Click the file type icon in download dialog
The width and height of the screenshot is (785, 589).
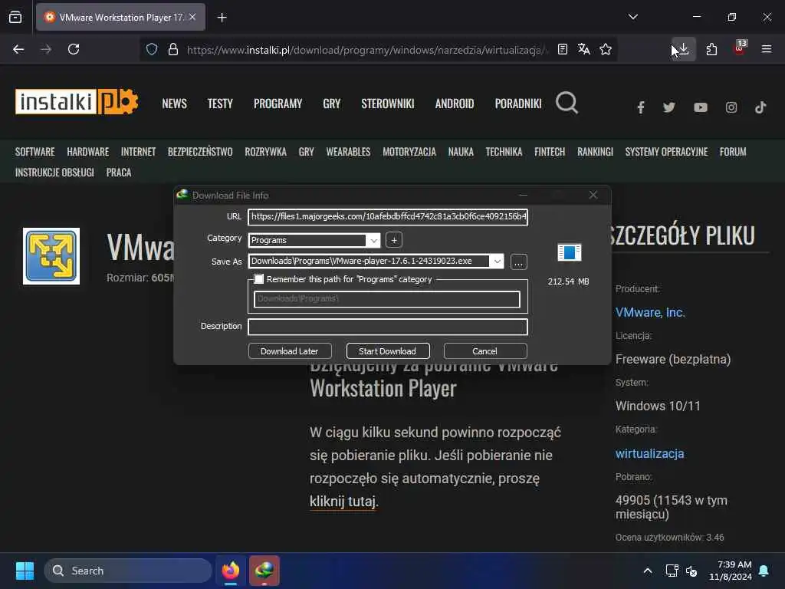(x=570, y=252)
